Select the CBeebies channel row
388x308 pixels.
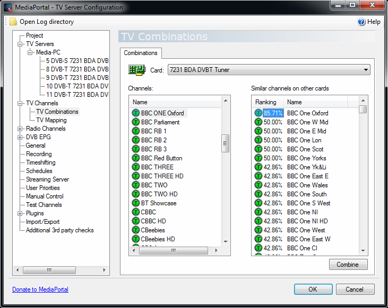(x=153, y=230)
